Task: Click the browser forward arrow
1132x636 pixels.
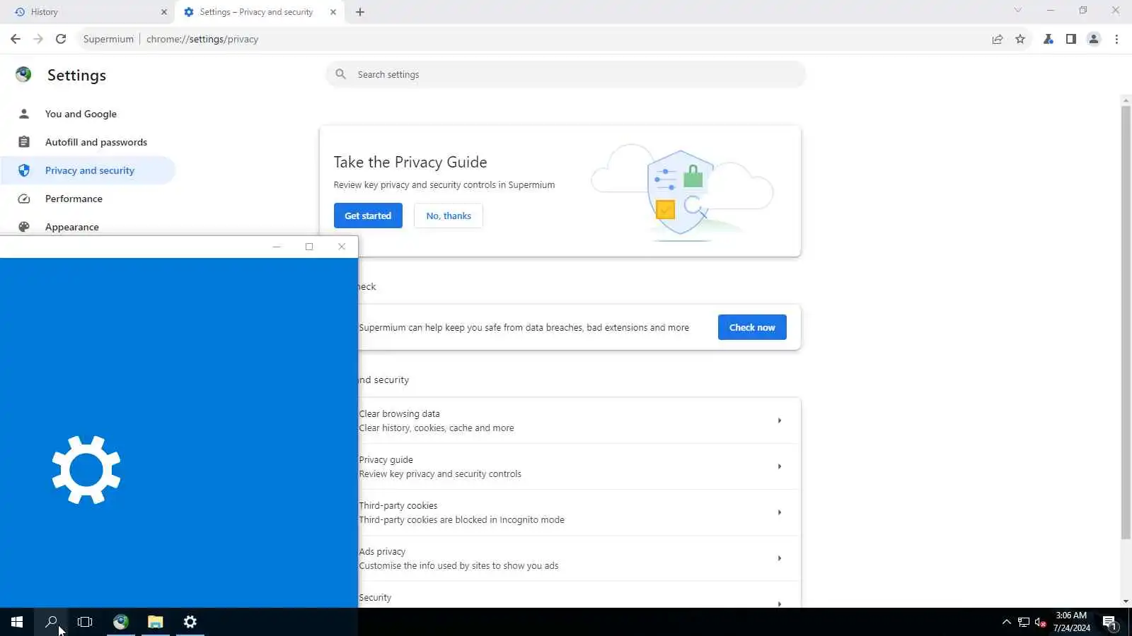Action: 38,39
